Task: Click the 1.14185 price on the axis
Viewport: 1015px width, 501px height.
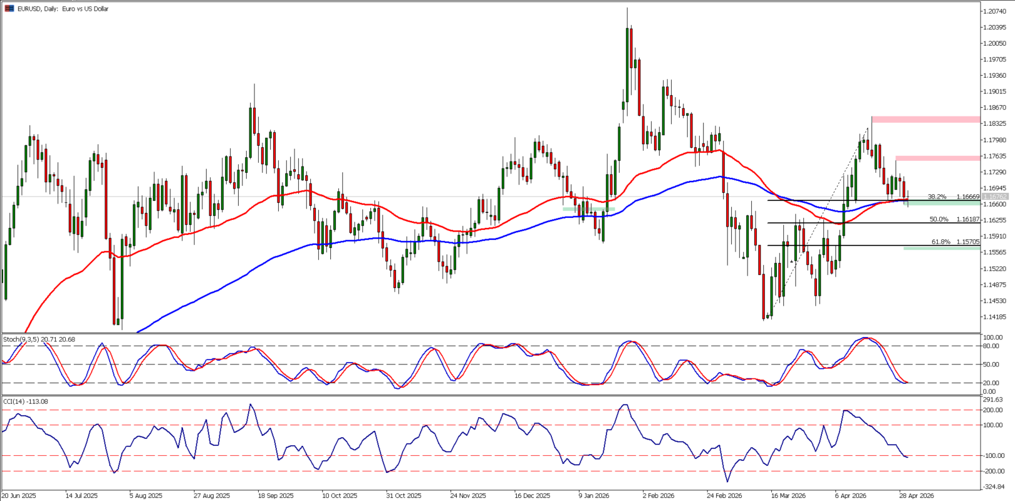Action: 995,317
